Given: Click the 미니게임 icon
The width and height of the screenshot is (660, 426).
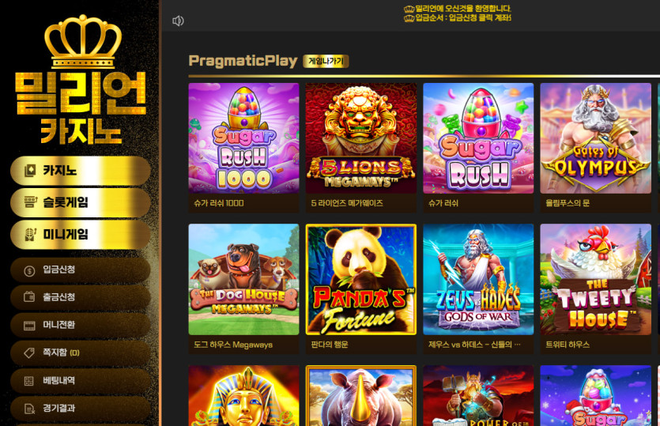Looking at the screenshot, I should pyautogui.click(x=30, y=235).
